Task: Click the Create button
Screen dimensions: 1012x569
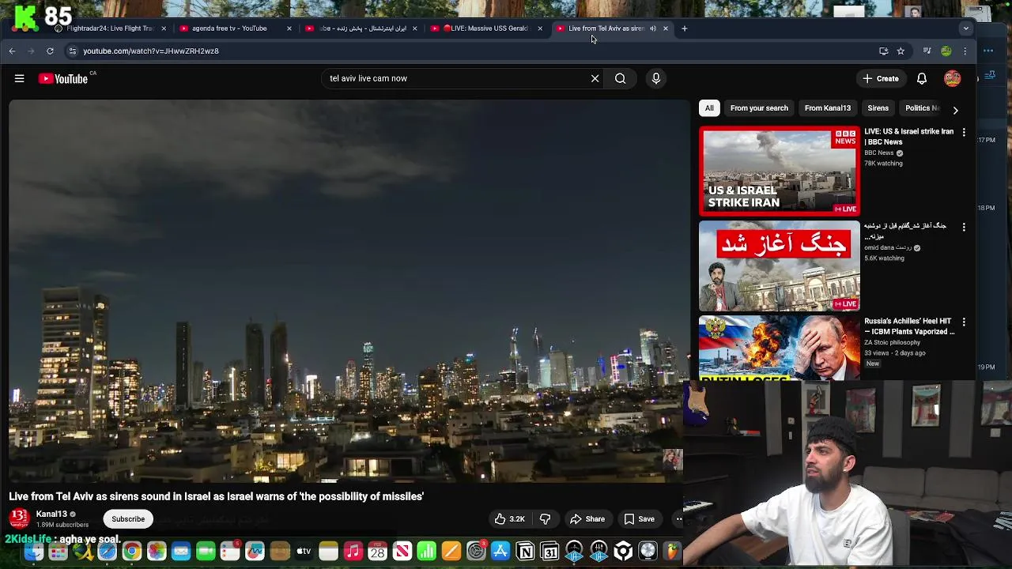Action: coord(881,78)
